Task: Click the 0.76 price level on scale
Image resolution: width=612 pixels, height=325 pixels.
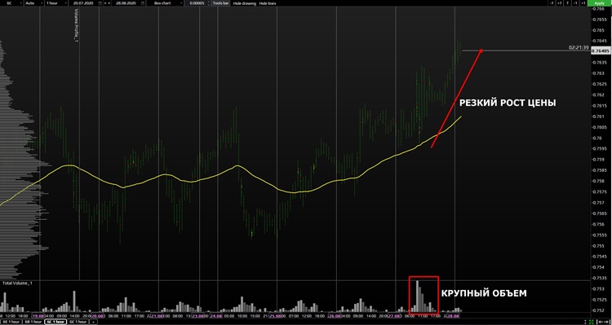Action: click(x=596, y=138)
